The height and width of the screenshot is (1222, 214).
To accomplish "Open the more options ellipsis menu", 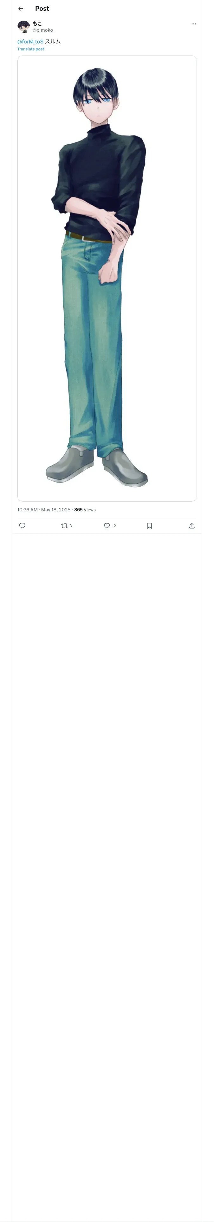I will pos(194,24).
